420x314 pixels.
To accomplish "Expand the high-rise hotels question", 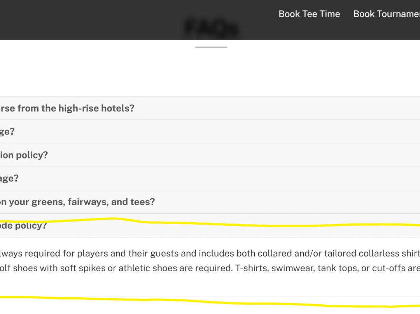I will coord(67,108).
